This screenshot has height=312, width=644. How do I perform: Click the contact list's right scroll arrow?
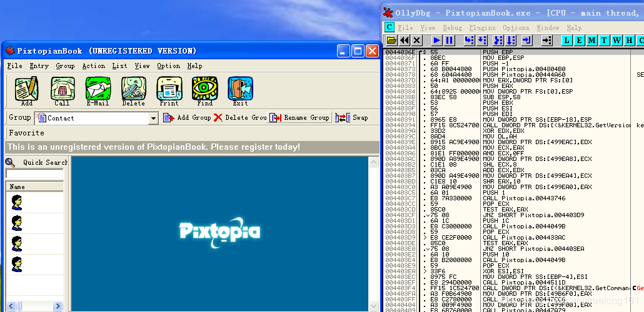pos(58,306)
